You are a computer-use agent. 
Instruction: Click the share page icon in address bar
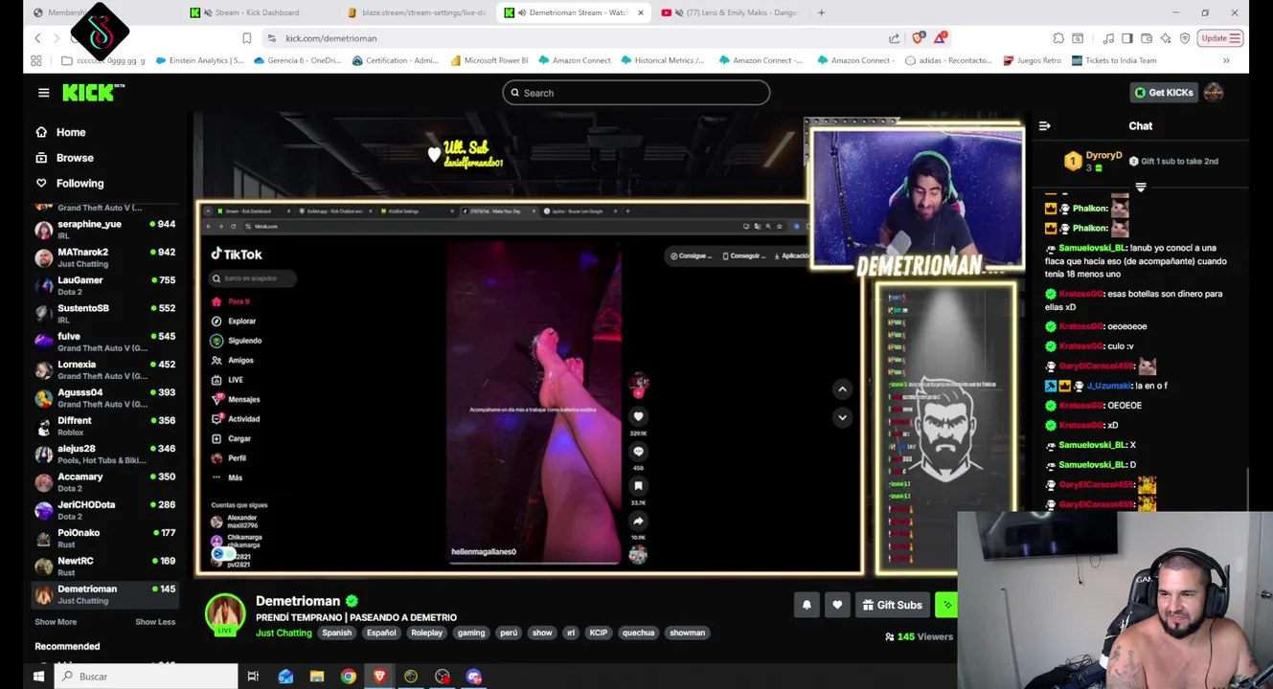click(894, 38)
